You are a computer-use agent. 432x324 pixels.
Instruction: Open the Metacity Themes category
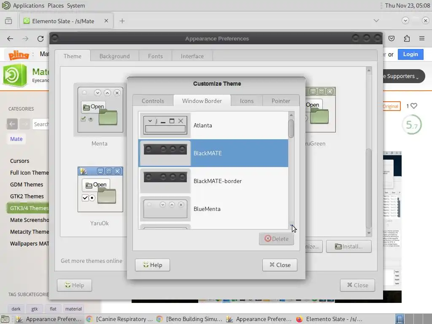[x=30, y=232]
